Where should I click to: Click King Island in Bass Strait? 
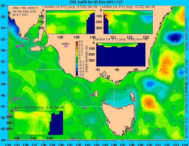pos(96,94)
